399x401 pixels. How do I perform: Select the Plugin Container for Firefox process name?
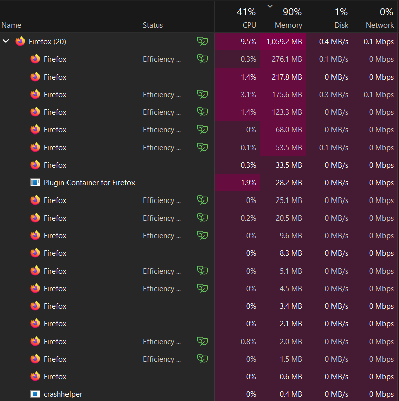[x=89, y=183]
